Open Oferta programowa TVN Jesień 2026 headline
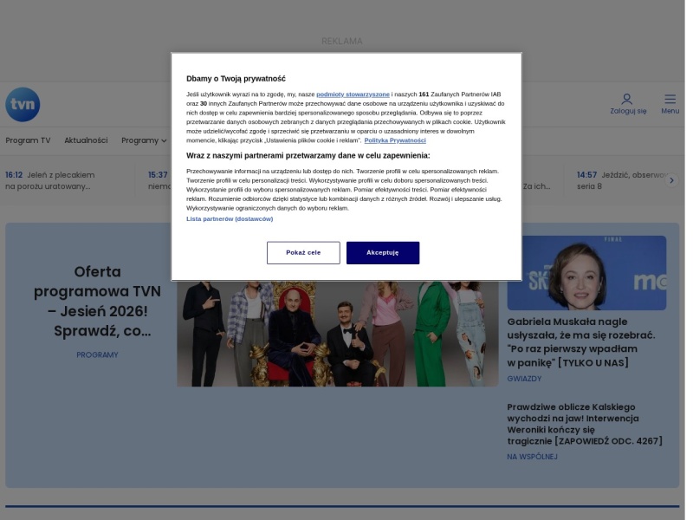 point(97,301)
